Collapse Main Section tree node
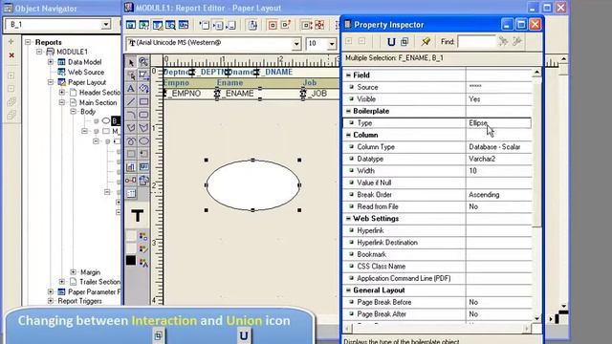612x344 pixels. pos(61,102)
